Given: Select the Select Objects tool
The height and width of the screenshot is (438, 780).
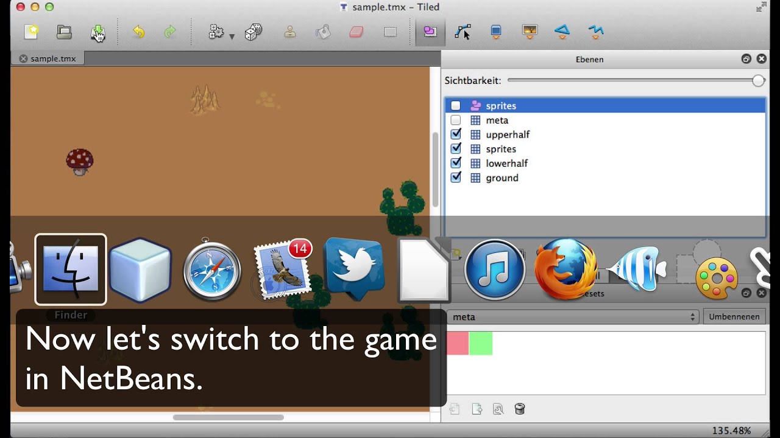Looking at the screenshot, I should click(430, 32).
